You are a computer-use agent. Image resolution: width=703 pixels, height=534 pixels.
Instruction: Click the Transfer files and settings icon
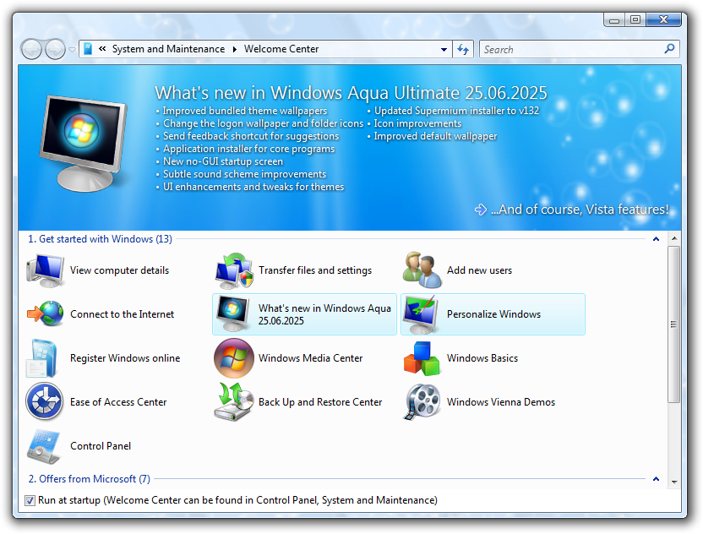tap(233, 270)
